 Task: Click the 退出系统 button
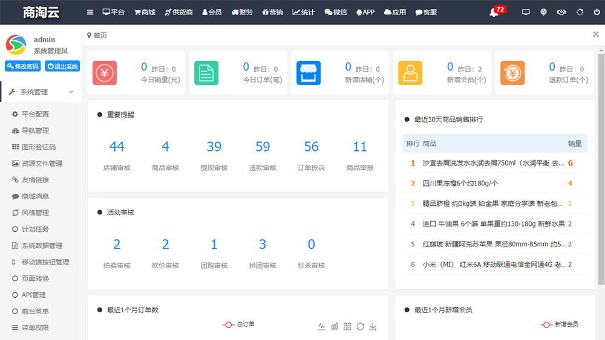(x=63, y=66)
